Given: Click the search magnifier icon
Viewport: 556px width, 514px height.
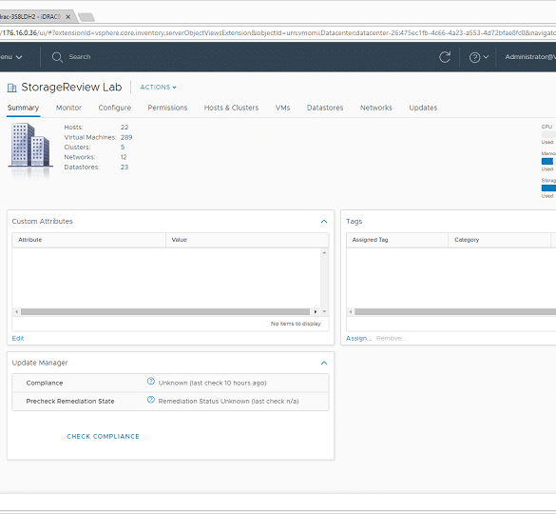Looking at the screenshot, I should [x=57, y=57].
